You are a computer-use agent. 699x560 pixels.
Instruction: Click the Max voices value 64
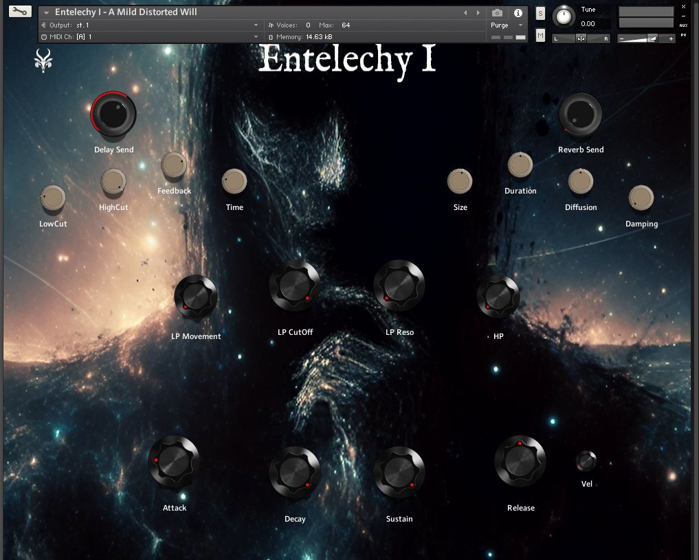point(346,25)
